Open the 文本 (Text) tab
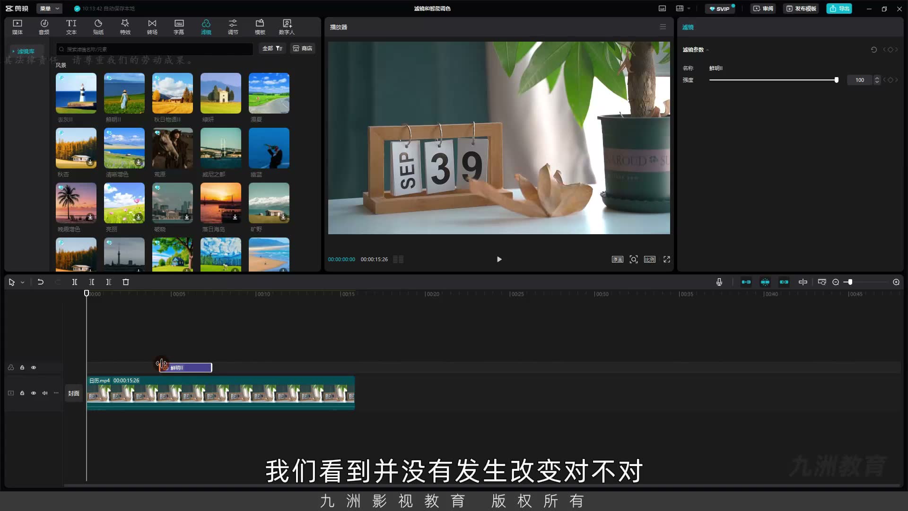This screenshot has width=908, height=511. (71, 27)
